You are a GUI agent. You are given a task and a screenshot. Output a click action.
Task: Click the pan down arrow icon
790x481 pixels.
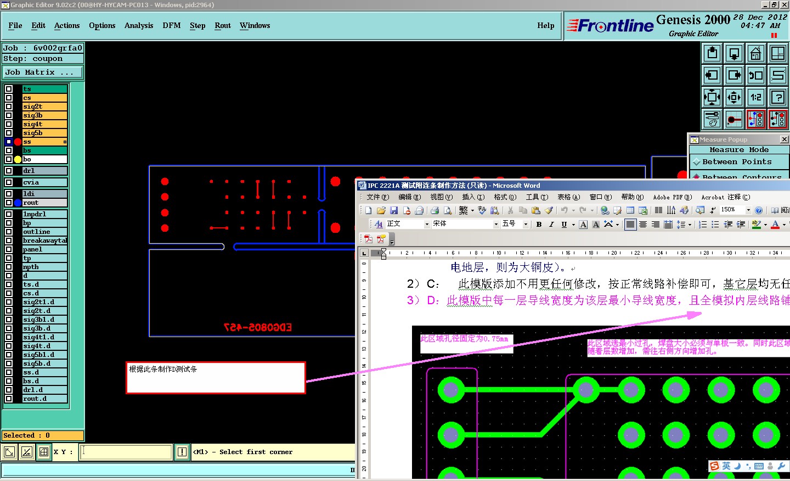point(734,53)
